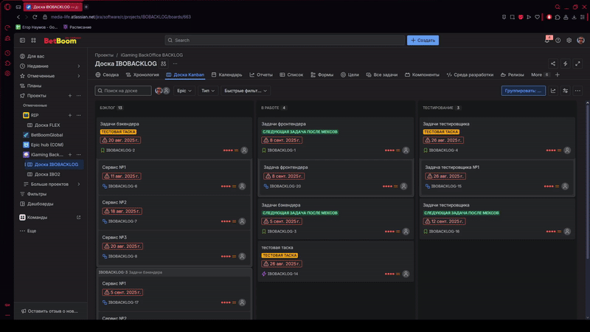Open Быстрые фильтры dropdown
The height and width of the screenshot is (332, 590).
click(x=246, y=91)
